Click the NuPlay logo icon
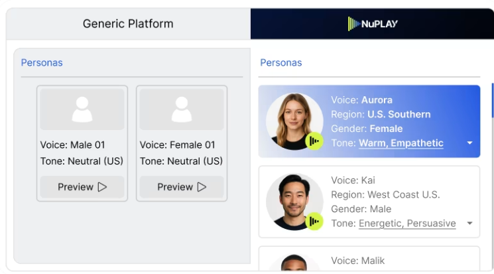Screen dimensions: 494x274 pyautogui.click(x=353, y=24)
